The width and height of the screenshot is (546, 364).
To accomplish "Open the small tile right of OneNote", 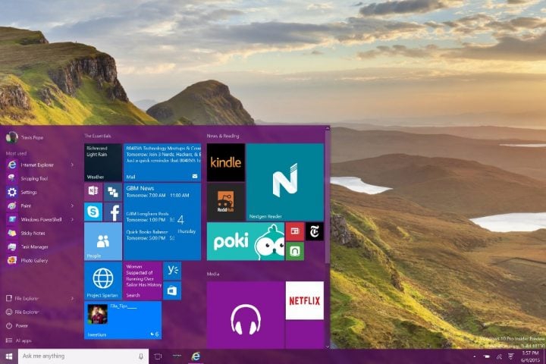I will pos(113,192).
